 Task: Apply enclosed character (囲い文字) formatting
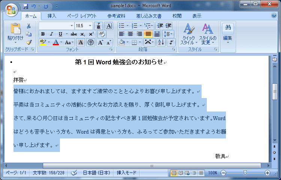(x=91, y=42)
